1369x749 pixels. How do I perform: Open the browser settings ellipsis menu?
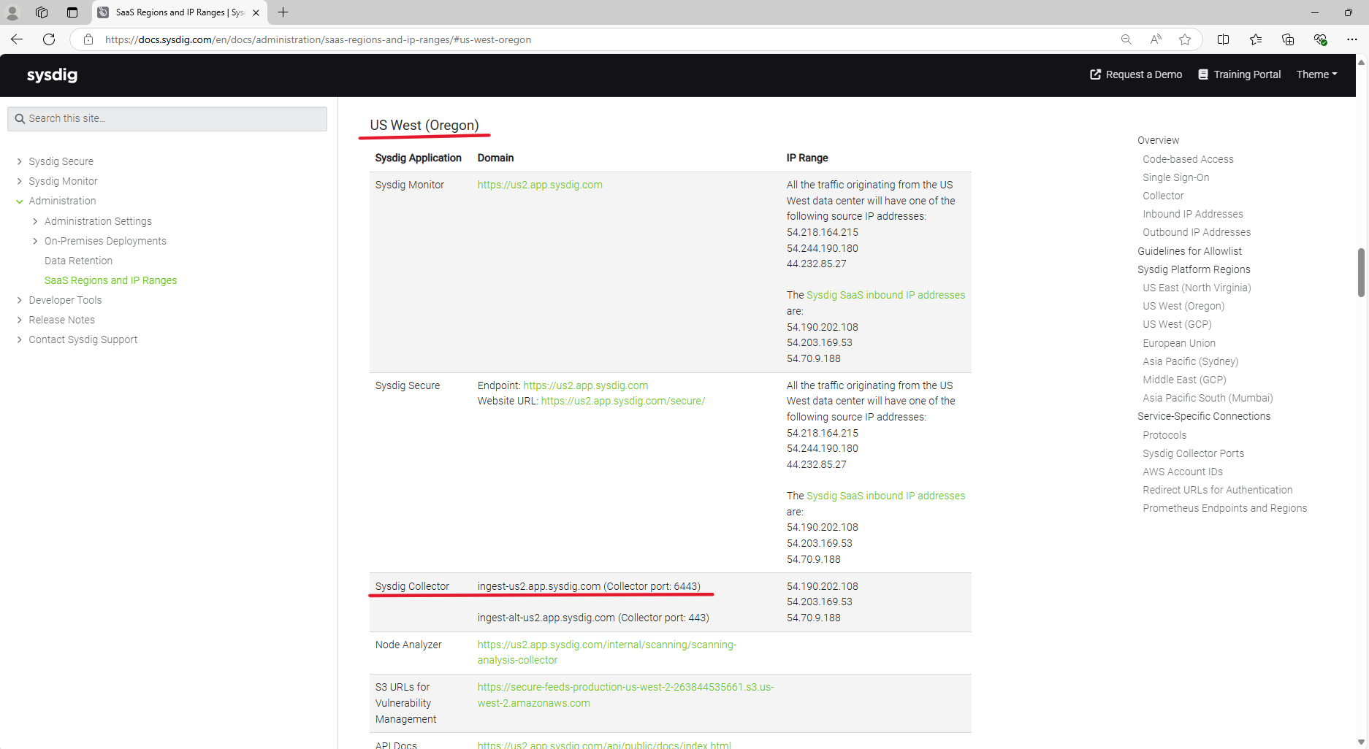[1352, 39]
